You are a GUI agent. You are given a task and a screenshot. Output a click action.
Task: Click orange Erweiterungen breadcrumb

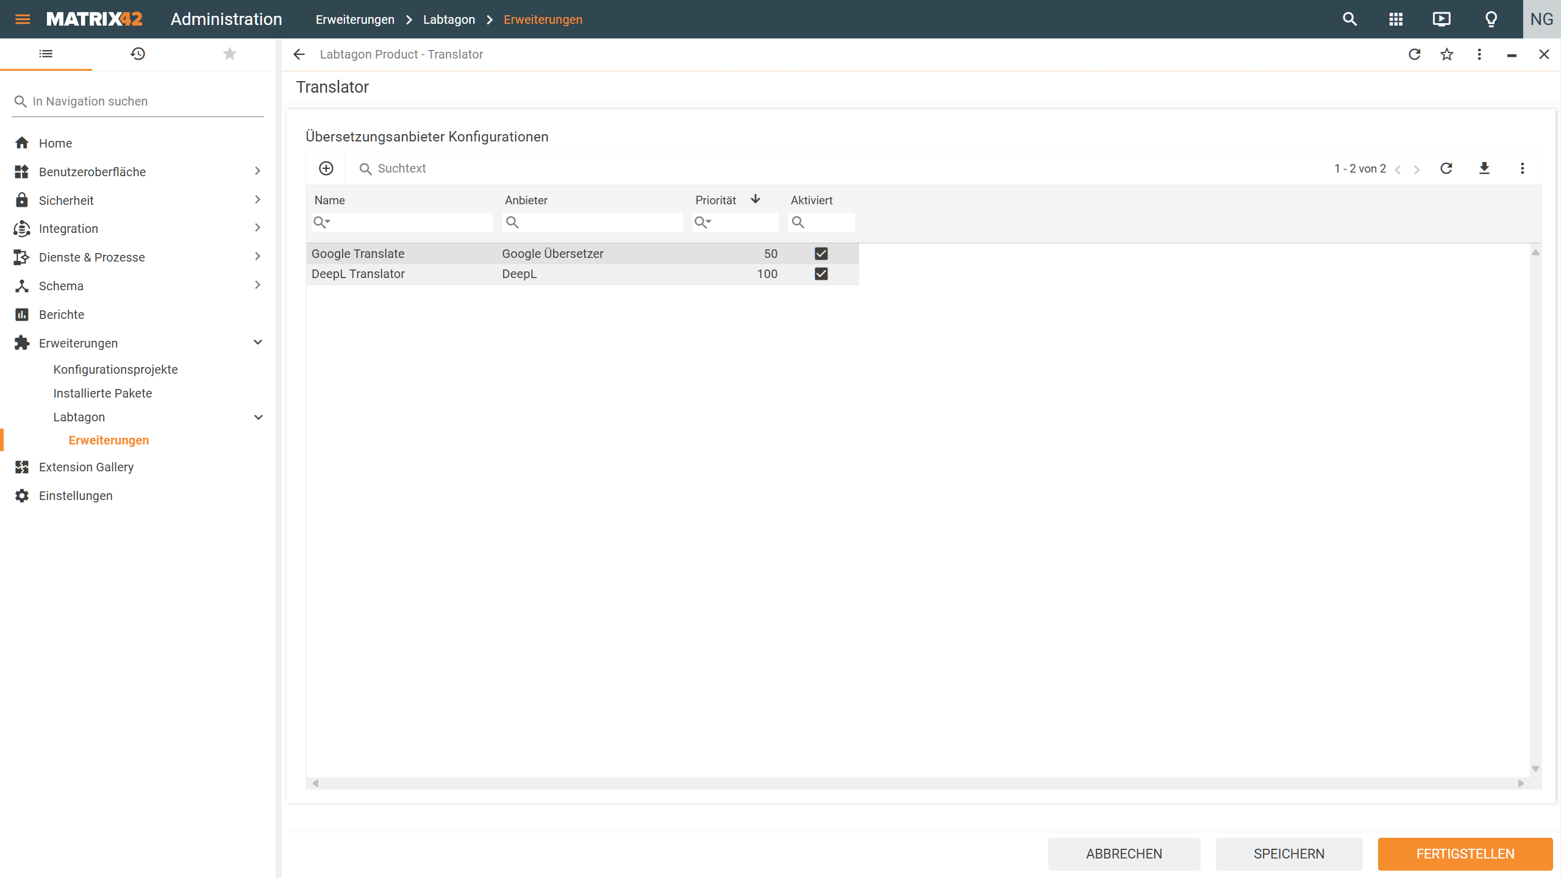(x=543, y=20)
